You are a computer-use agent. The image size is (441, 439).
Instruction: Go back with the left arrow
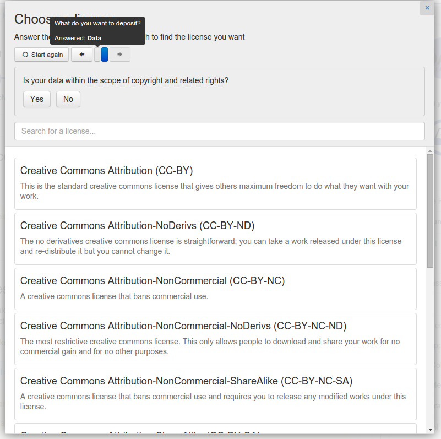81,55
